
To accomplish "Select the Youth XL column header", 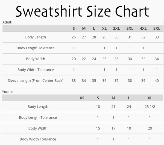I will (150, 98).
